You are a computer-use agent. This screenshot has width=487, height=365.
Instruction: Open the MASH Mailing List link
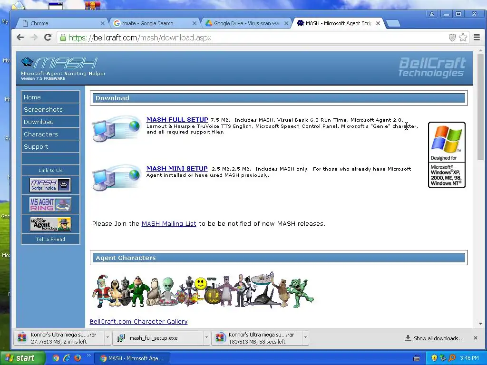point(169,223)
